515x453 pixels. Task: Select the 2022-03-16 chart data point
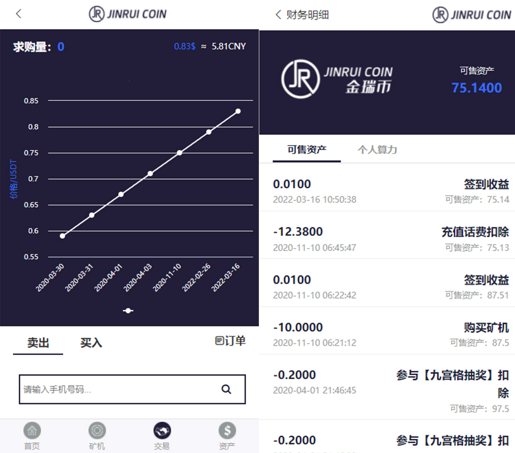238,111
